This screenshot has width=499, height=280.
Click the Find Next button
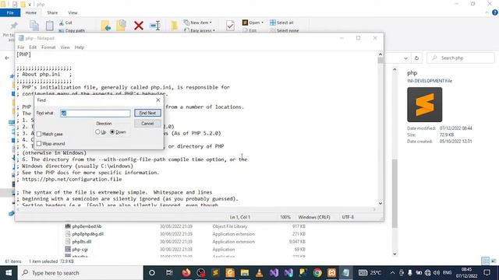coord(147,113)
